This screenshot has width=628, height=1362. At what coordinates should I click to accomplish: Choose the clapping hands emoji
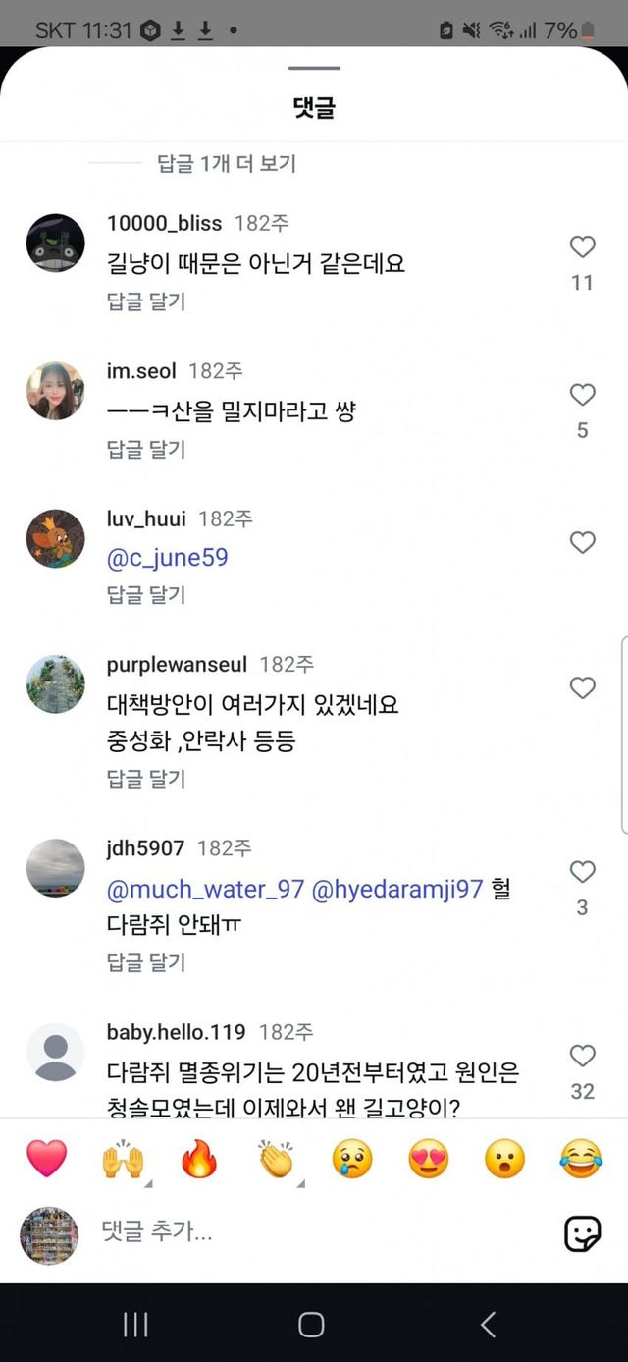(x=276, y=1159)
